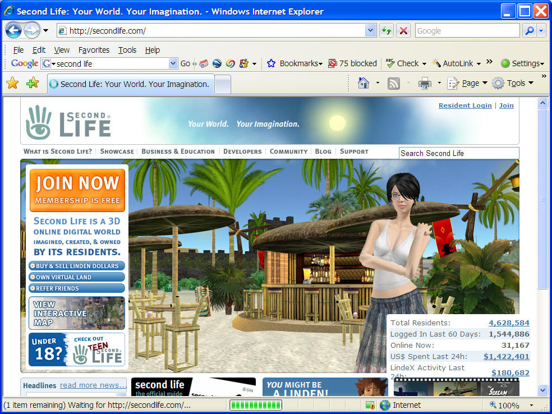Click the browser Back arrow button
Screen dimensions: 552x414
point(13,30)
